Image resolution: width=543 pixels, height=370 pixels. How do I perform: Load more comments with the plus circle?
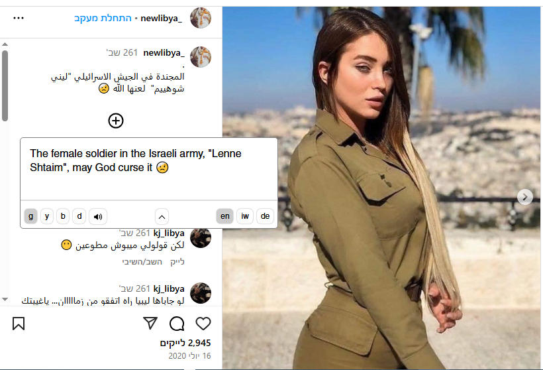pos(116,121)
